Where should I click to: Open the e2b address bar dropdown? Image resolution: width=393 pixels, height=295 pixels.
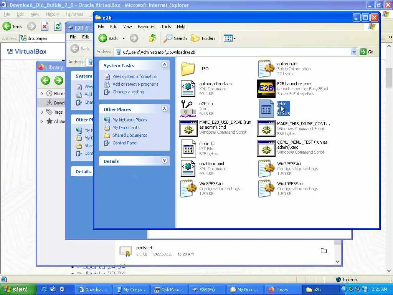click(x=353, y=52)
